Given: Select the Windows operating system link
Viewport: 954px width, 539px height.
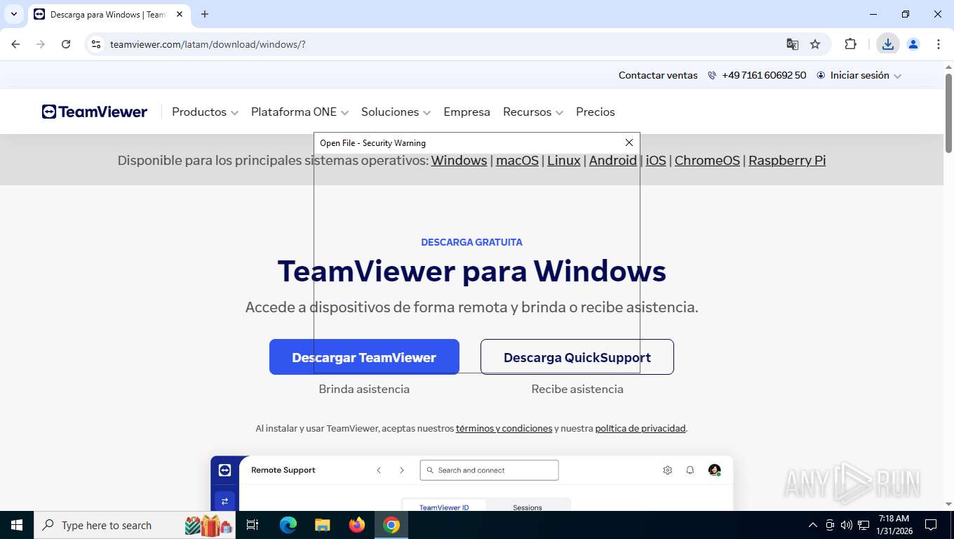Looking at the screenshot, I should (x=459, y=160).
